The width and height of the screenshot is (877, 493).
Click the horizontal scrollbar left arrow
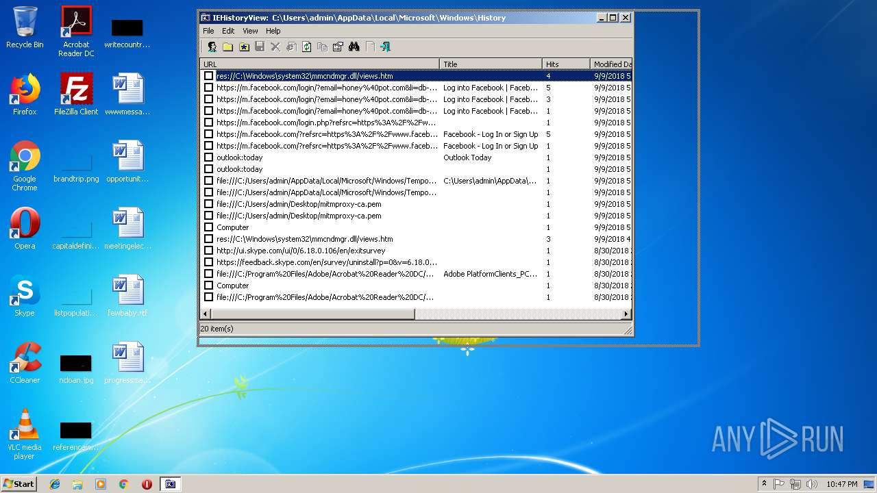point(206,314)
